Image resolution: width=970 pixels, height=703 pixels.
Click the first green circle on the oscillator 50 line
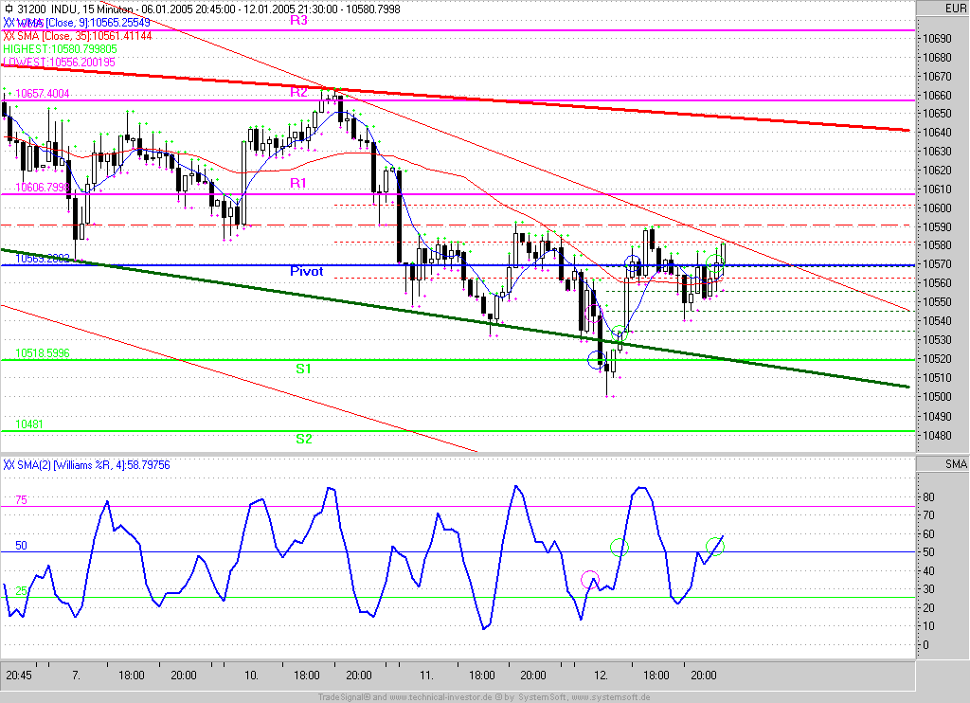(619, 547)
